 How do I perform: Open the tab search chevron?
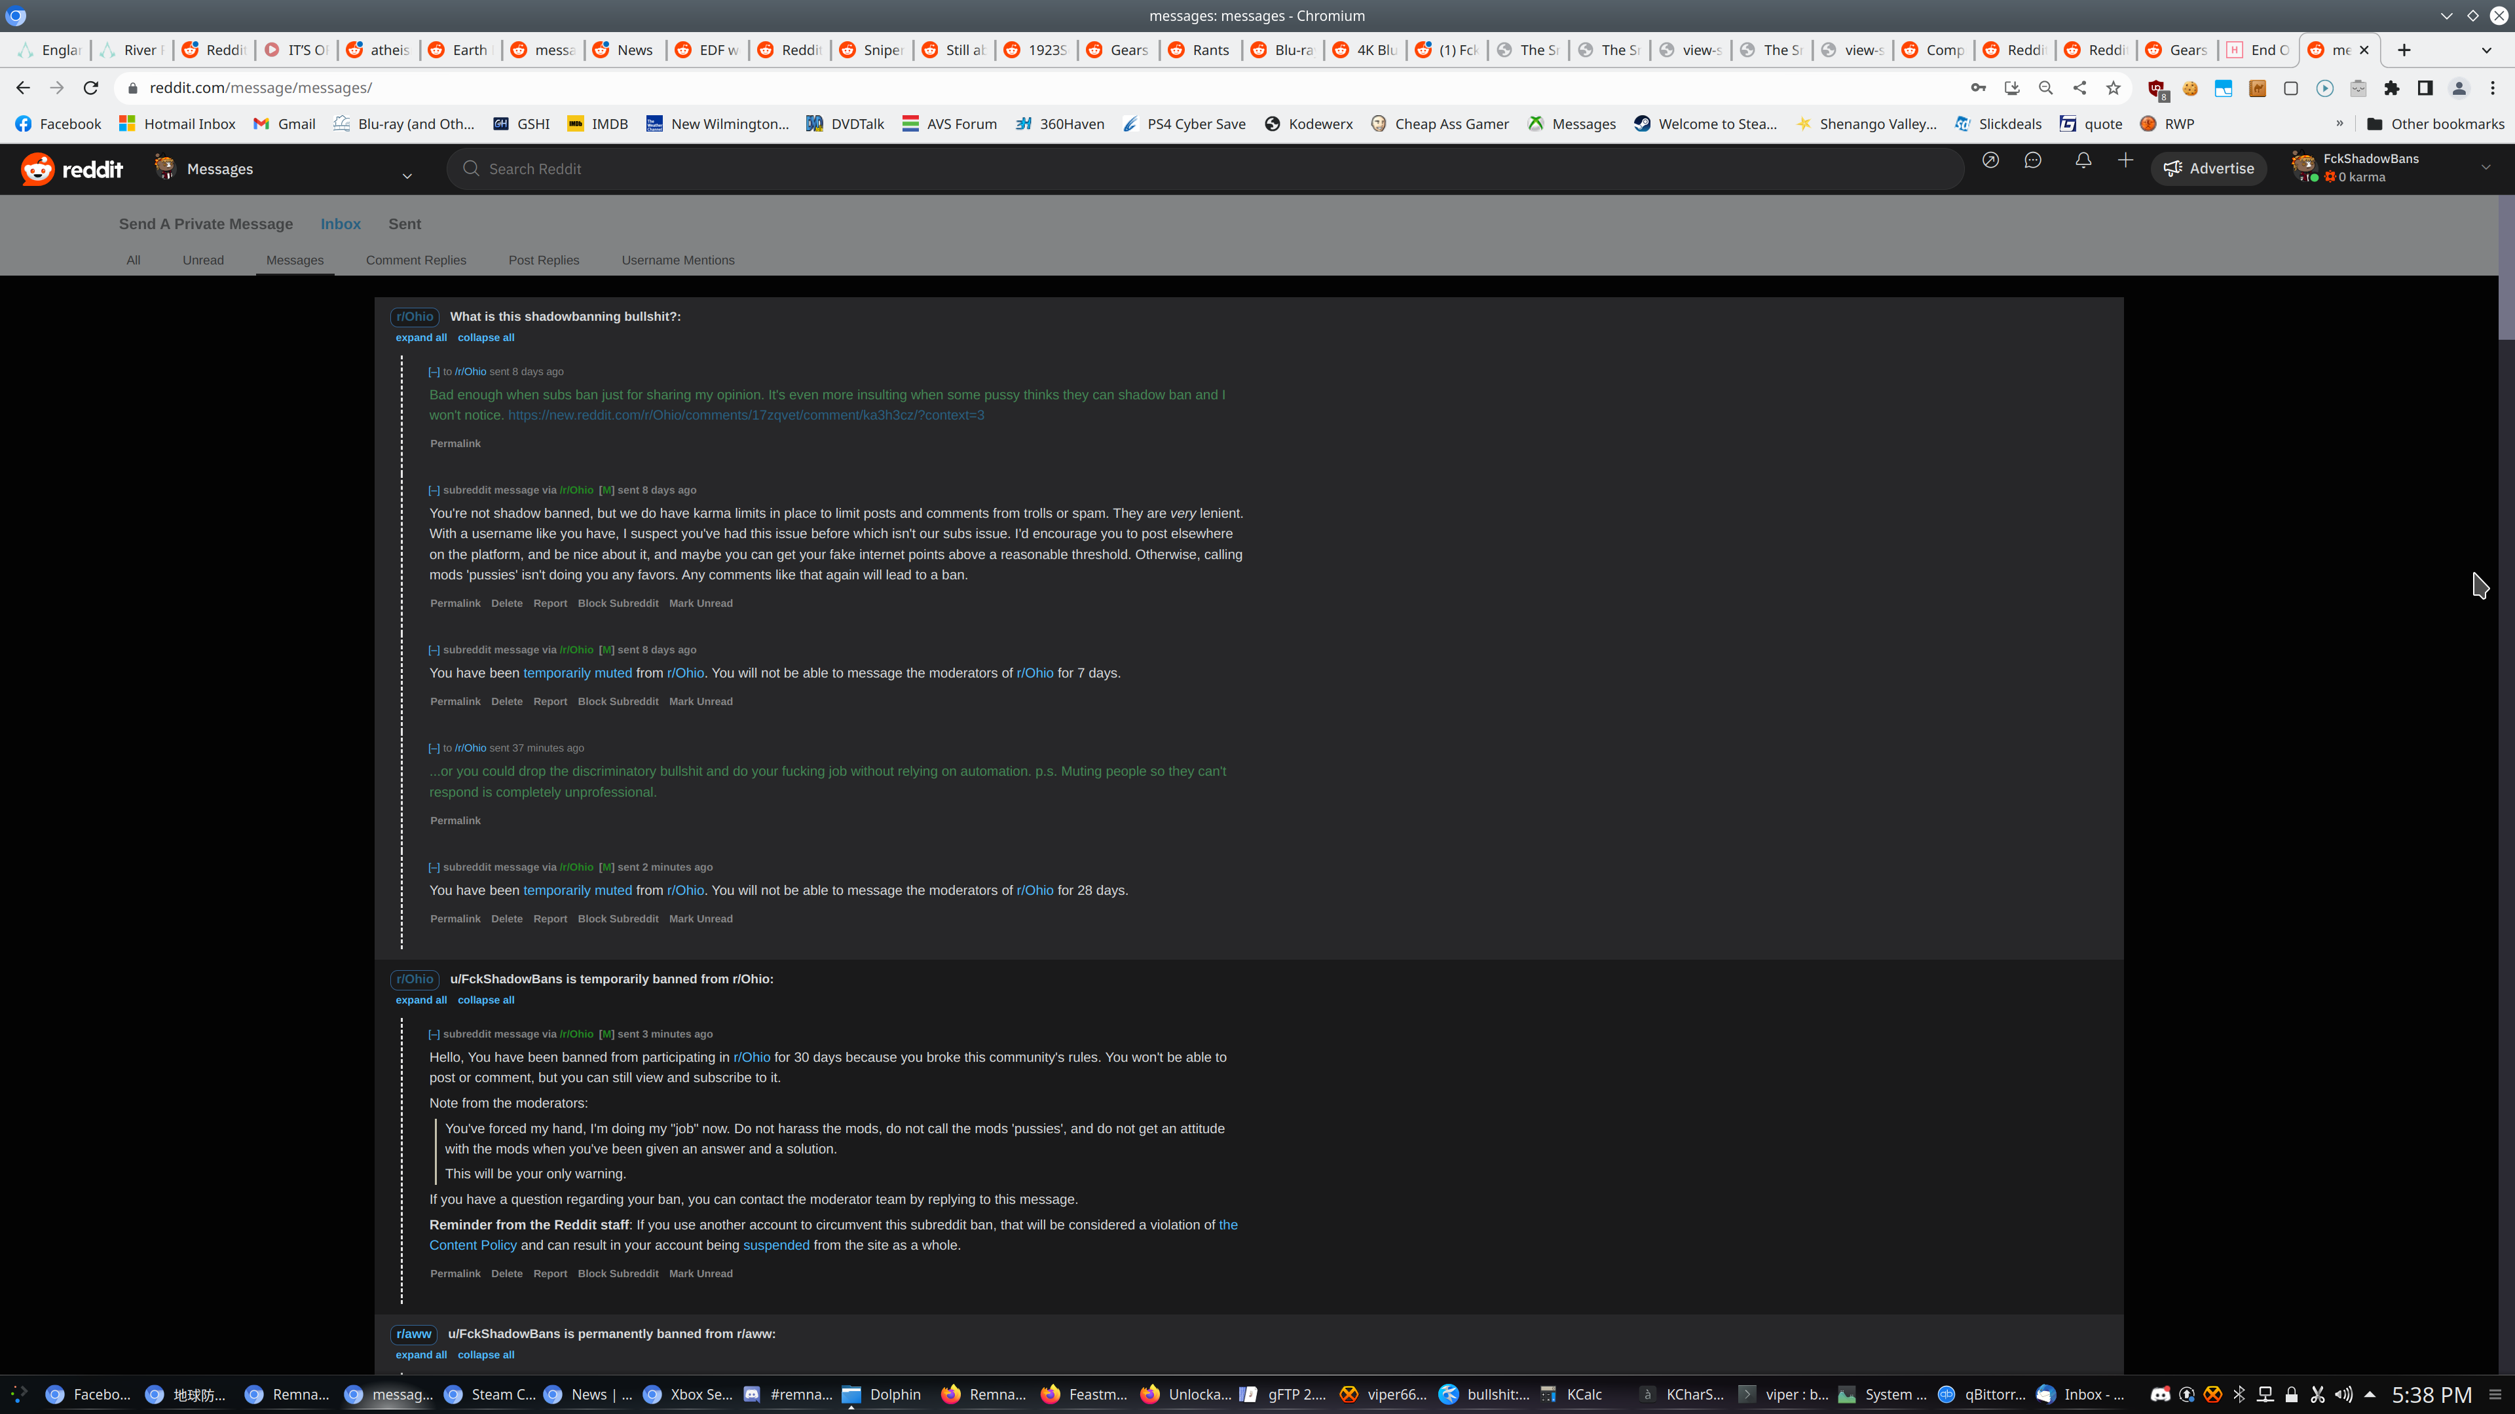click(x=2486, y=50)
